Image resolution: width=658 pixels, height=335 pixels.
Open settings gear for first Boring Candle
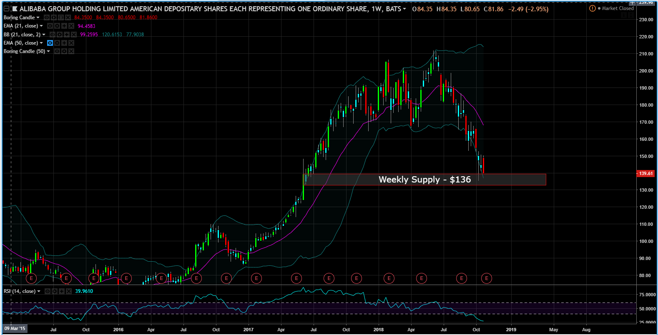(x=54, y=17)
